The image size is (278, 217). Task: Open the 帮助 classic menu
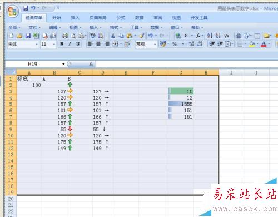[x=197, y=28]
